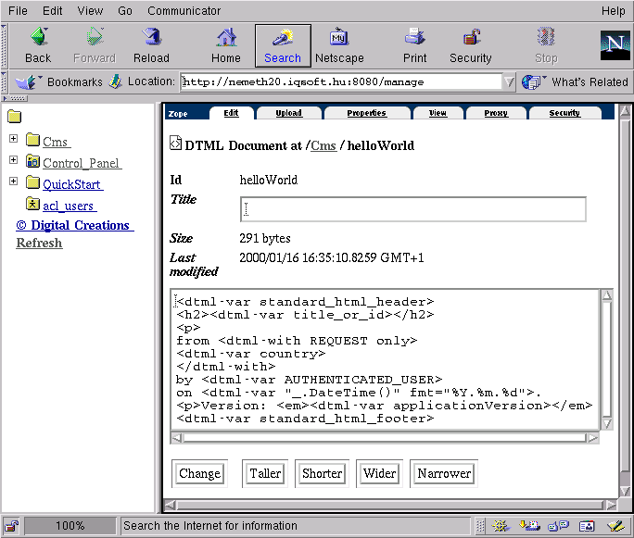Screen dimensions: 634x538
Task: Open the Cms link in tree
Action: 56,142
